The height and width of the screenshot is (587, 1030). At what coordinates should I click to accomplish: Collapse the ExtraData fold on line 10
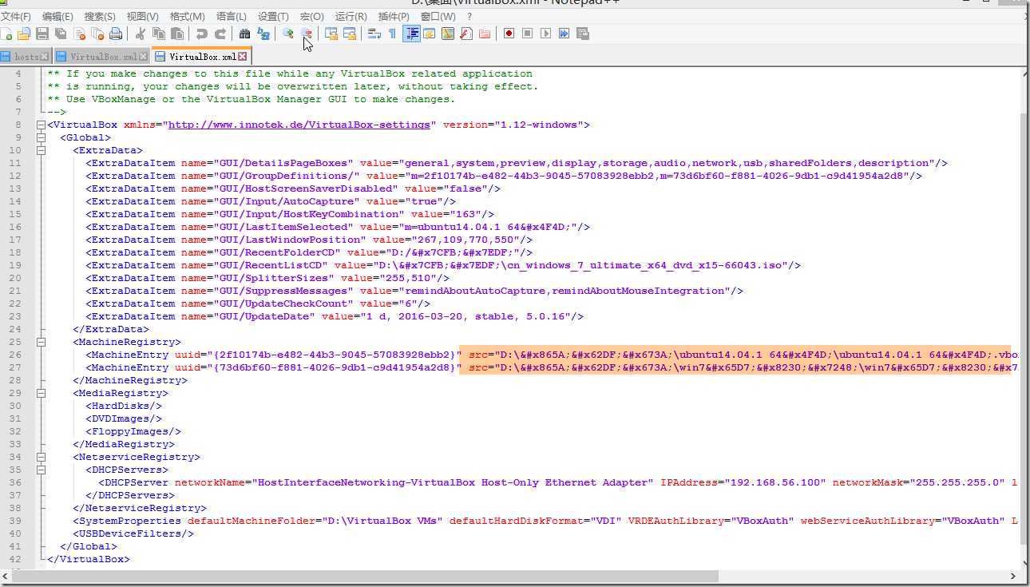pyautogui.click(x=41, y=150)
